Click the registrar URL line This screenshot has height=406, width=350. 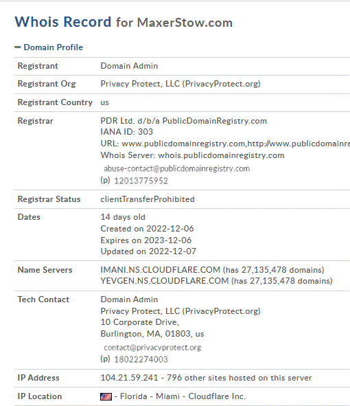coord(225,144)
